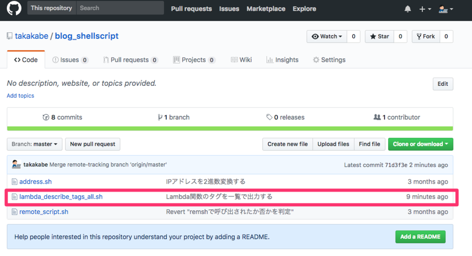Switch to the Settings tab
Screen dimensions: 472x256
[x=329, y=60]
